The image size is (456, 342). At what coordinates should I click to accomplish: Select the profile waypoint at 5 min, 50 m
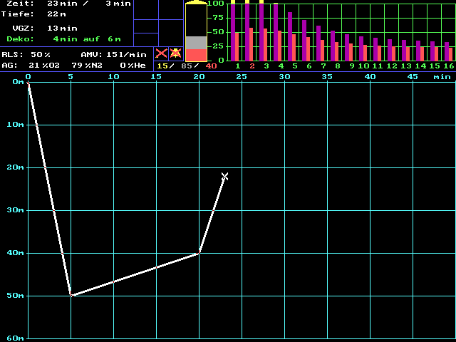71,295
